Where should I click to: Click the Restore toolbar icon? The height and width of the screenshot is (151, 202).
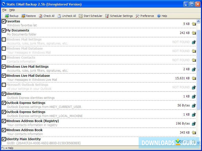click(23, 16)
